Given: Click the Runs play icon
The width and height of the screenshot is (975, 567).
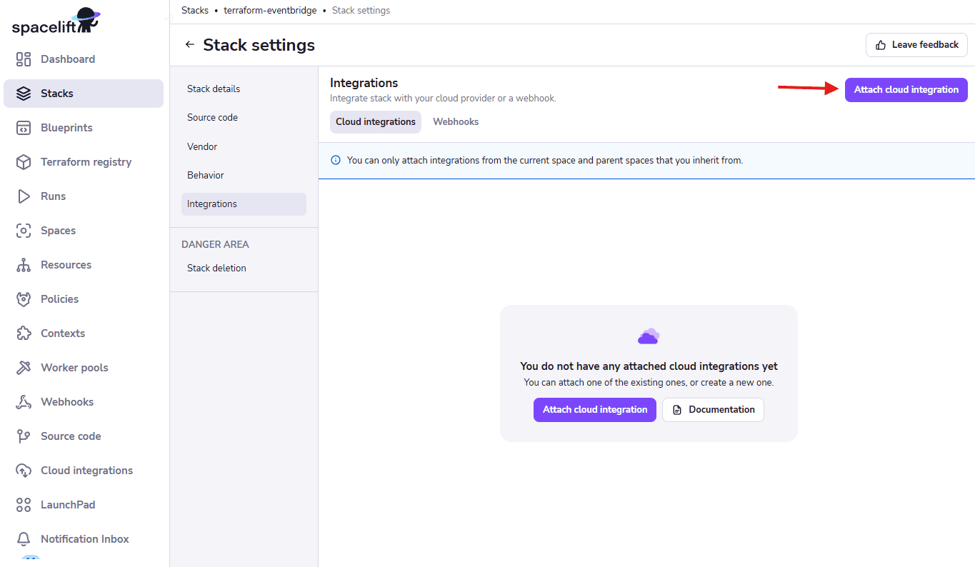Looking at the screenshot, I should click(x=24, y=196).
